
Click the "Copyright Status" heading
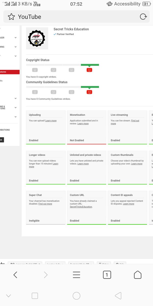coord(38,60)
